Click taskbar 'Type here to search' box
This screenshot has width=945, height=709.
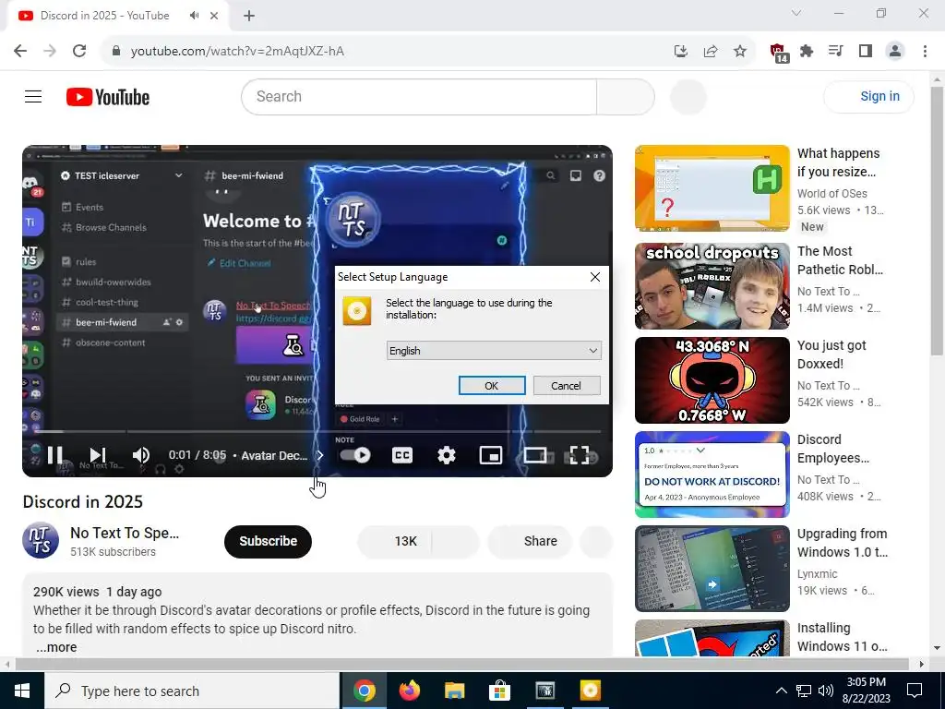click(192, 691)
